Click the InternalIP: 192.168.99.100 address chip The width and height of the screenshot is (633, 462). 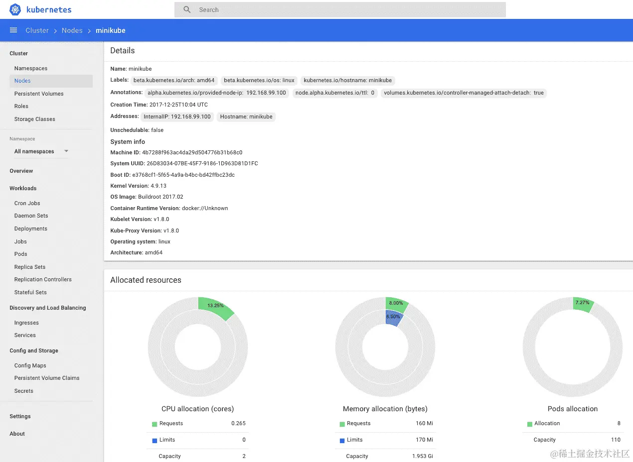pos(177,116)
